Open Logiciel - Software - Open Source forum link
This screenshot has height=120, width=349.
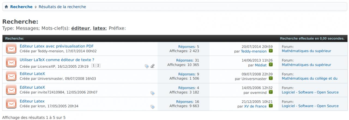coord(310,92)
